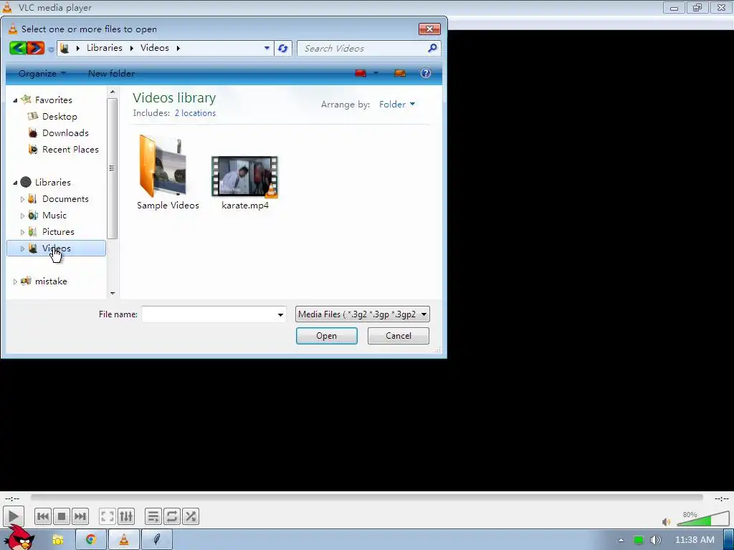Collapse the Libraries group
734x550 pixels.
pos(15,183)
